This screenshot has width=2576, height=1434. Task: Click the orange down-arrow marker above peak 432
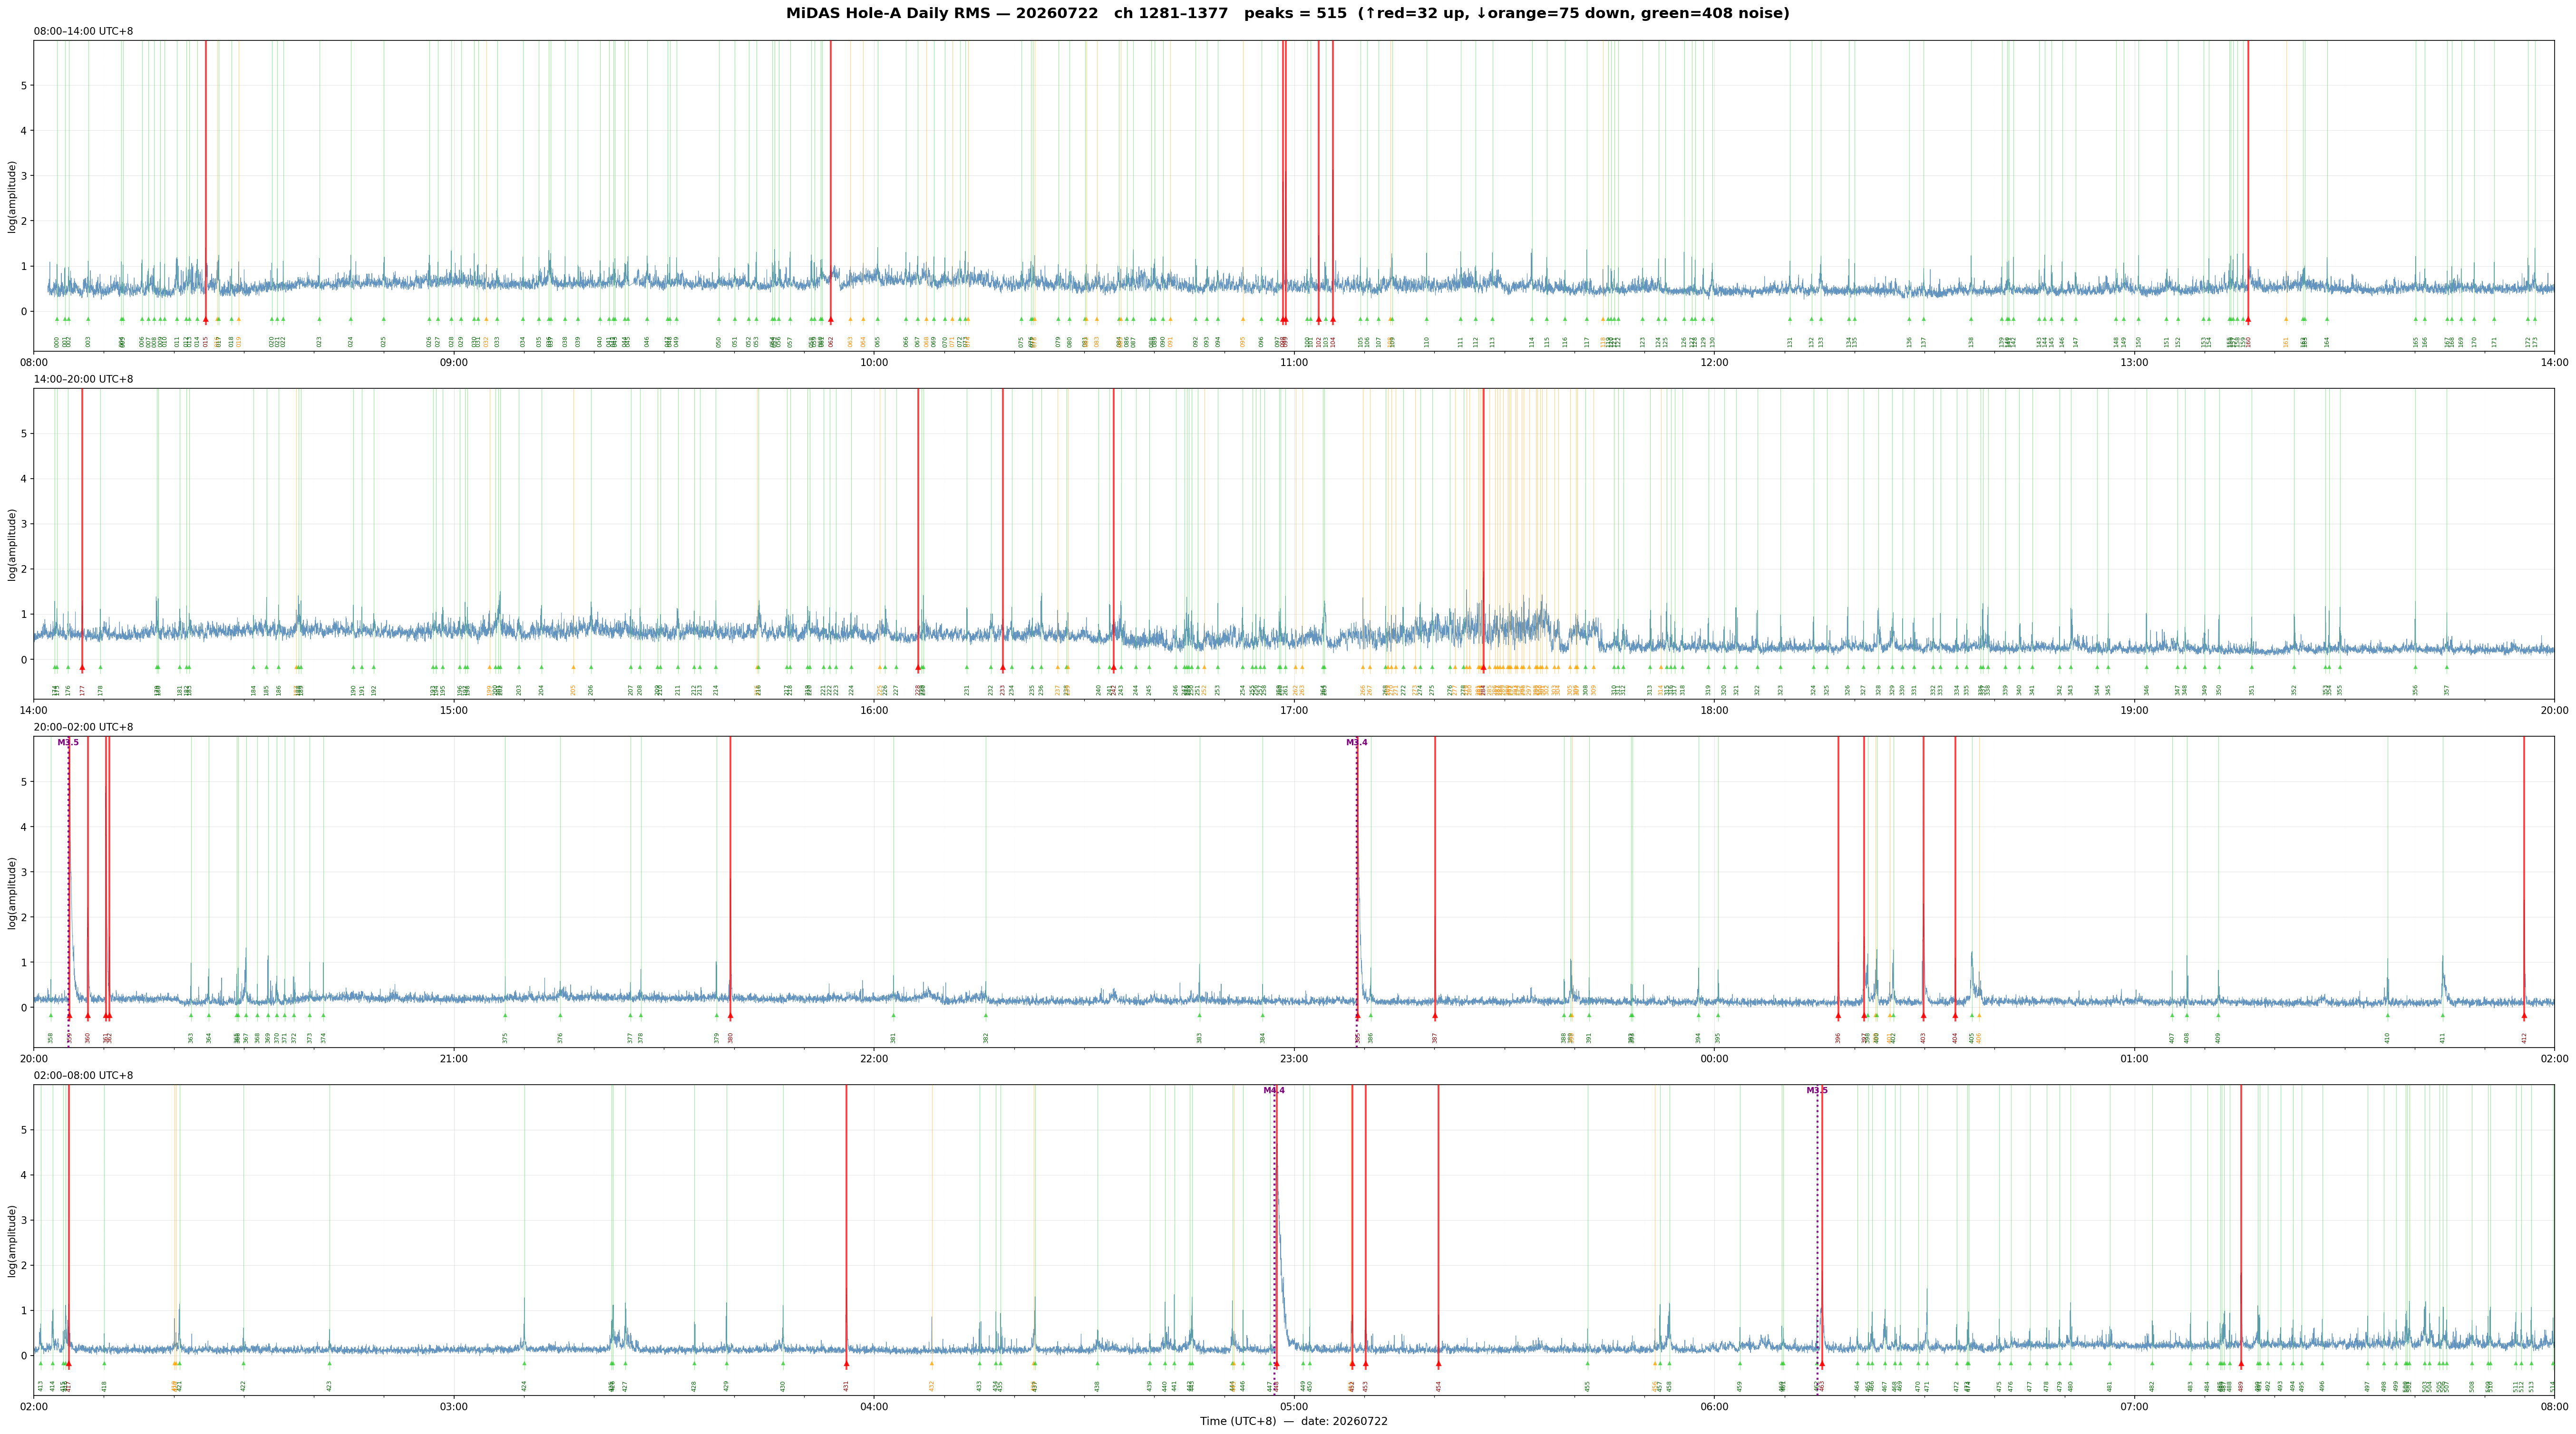click(932, 1363)
